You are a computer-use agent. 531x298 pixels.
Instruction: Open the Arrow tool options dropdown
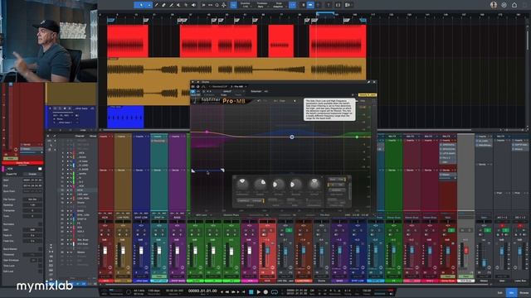tap(149, 5)
